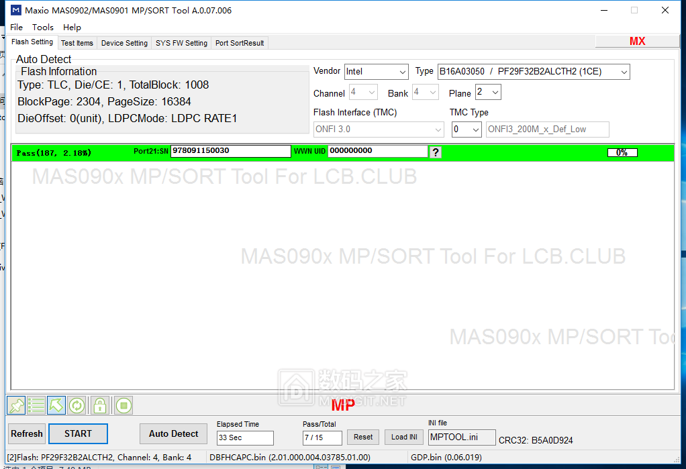
Task: Click the Type: TLC, Die/CE flash info line
Action: (113, 85)
